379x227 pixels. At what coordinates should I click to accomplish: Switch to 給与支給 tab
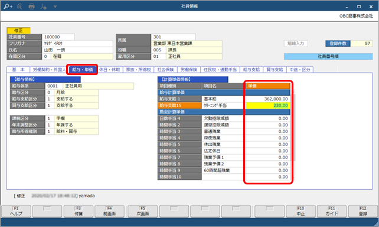(x=251, y=69)
